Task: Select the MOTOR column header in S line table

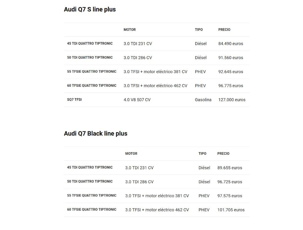Action: pos(130,30)
